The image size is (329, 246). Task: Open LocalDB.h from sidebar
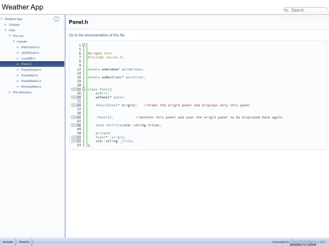pyautogui.click(x=28, y=58)
